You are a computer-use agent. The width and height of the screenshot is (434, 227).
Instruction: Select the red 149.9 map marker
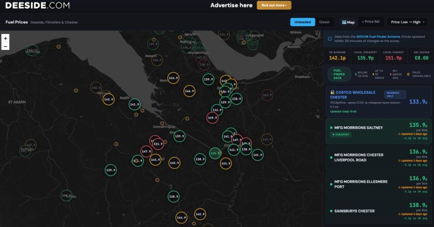pos(212,118)
